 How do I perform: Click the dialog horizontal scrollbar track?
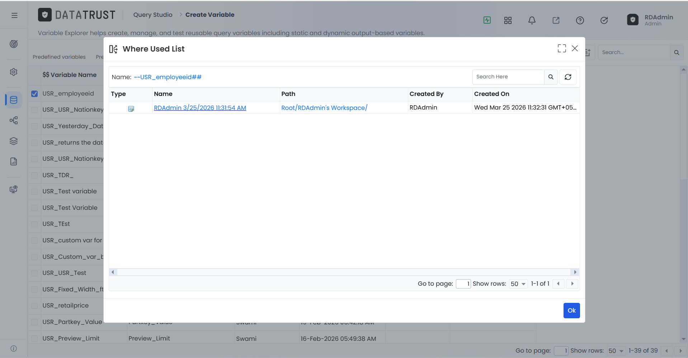click(344, 272)
